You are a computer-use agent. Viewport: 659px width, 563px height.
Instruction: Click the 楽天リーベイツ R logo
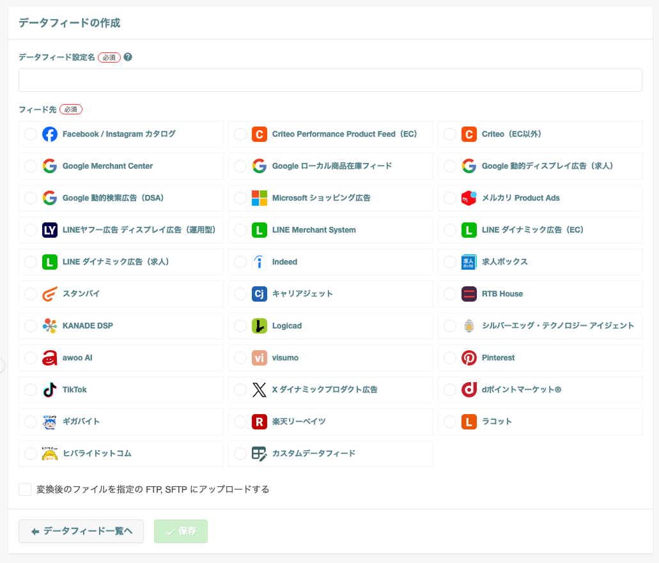260,421
